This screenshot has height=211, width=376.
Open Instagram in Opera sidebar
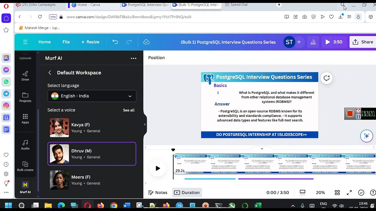click(x=6, y=105)
